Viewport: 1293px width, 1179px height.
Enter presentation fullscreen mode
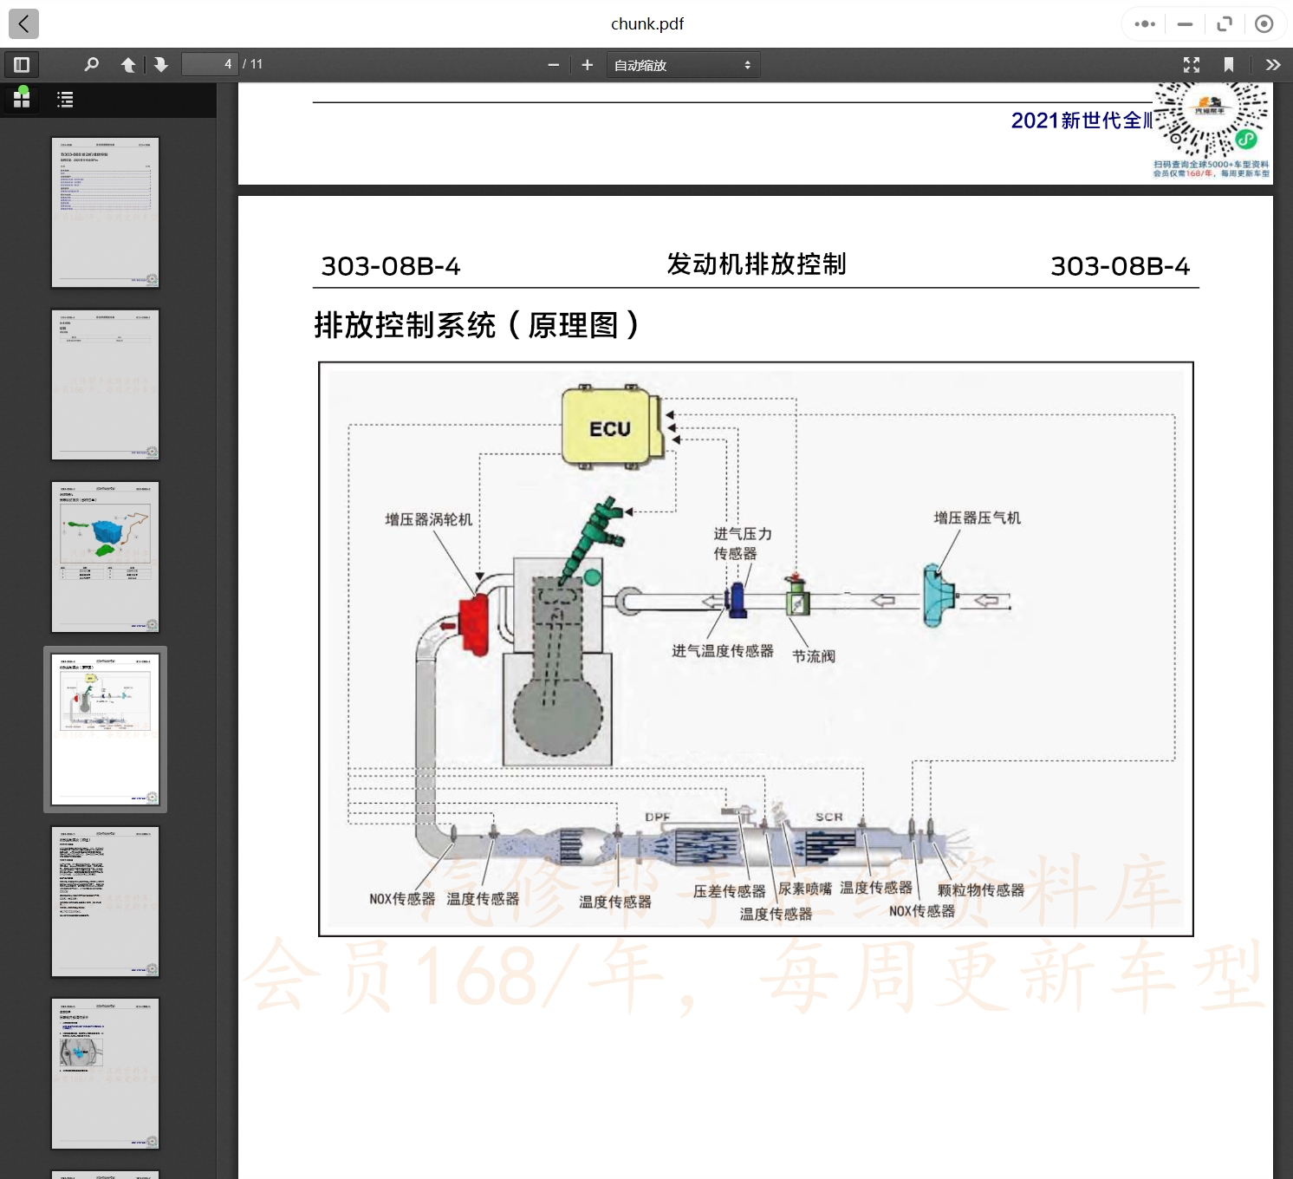pos(1192,65)
